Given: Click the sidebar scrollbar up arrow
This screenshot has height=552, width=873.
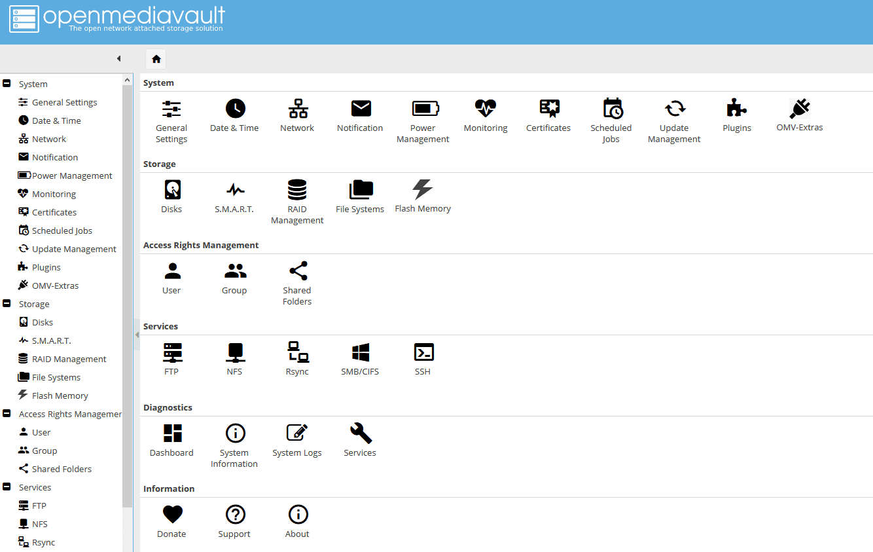Looking at the screenshot, I should [x=128, y=79].
